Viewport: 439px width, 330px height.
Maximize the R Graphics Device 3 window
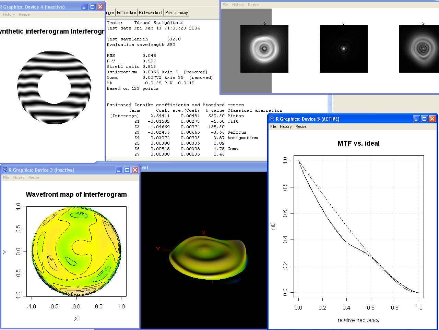pyautogui.click(x=127, y=170)
